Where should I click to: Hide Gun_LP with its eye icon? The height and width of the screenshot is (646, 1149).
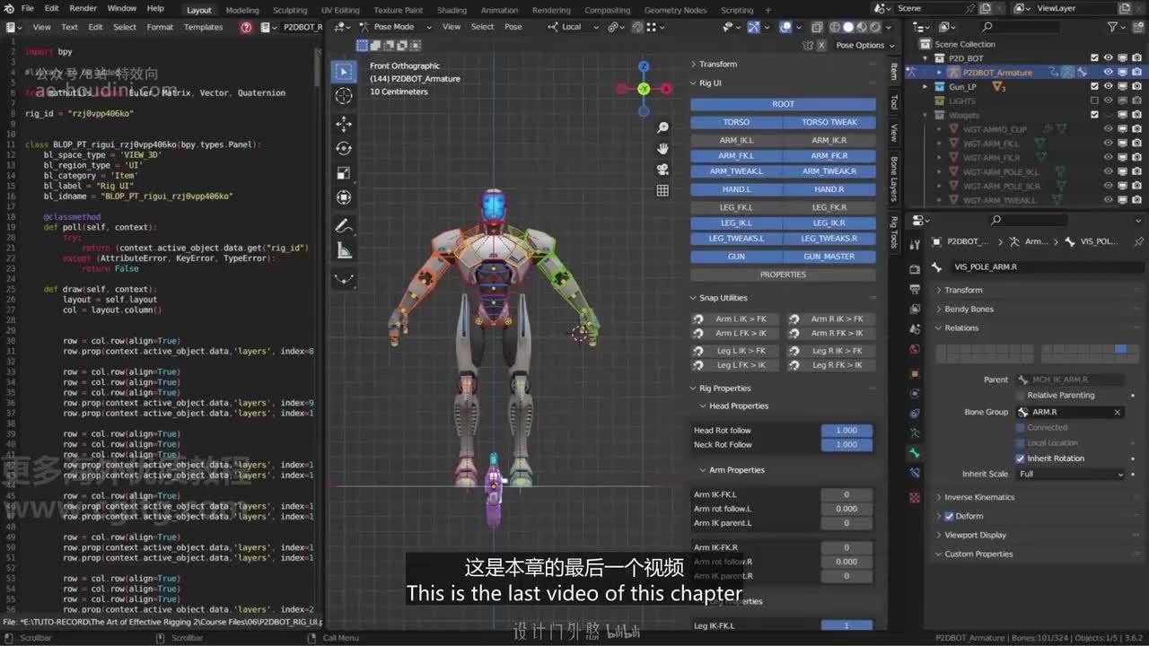[1108, 87]
